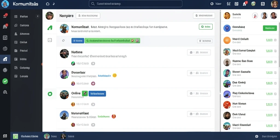Open the user profile avatar in the top bar
The height and width of the screenshot is (140, 280).
275,4
